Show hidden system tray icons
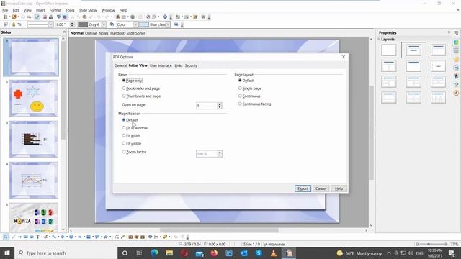 click(x=389, y=253)
